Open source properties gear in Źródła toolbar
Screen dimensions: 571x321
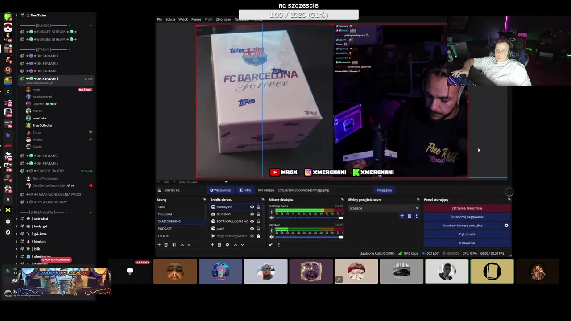[x=228, y=244]
